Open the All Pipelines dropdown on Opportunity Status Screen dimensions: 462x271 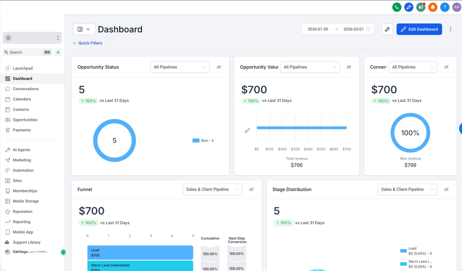click(x=180, y=67)
